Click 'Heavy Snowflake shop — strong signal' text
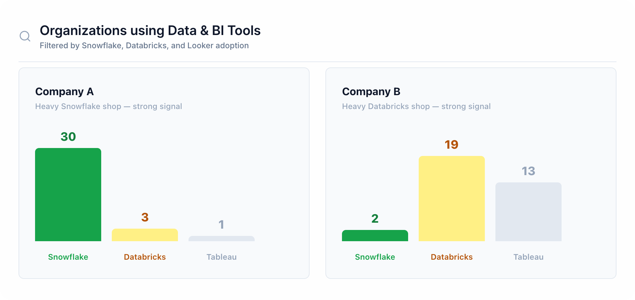 coord(108,106)
